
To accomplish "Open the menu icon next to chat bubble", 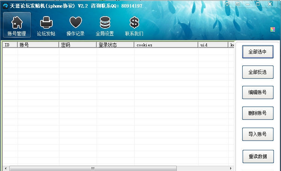I will pyautogui.click(x=238, y=4).
